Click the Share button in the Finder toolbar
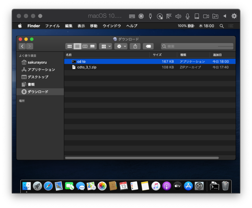Image resolution: width=252 pixels, height=208 pixels. 135,46
